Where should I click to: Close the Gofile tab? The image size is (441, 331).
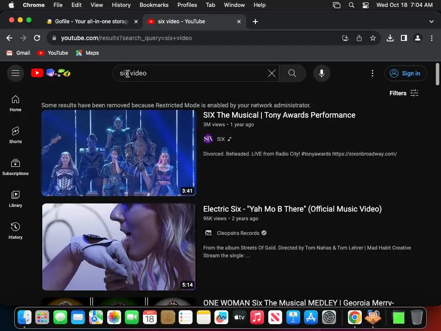click(x=136, y=22)
